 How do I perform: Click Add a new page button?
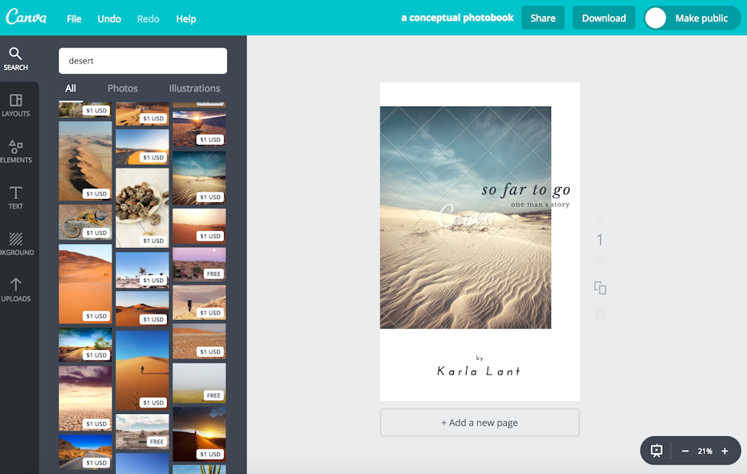[x=480, y=423]
